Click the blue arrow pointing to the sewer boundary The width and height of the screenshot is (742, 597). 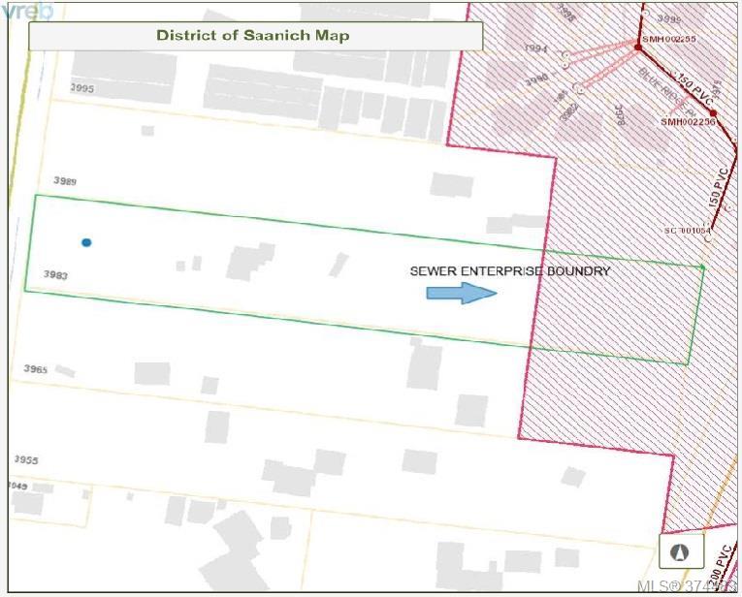(461, 294)
